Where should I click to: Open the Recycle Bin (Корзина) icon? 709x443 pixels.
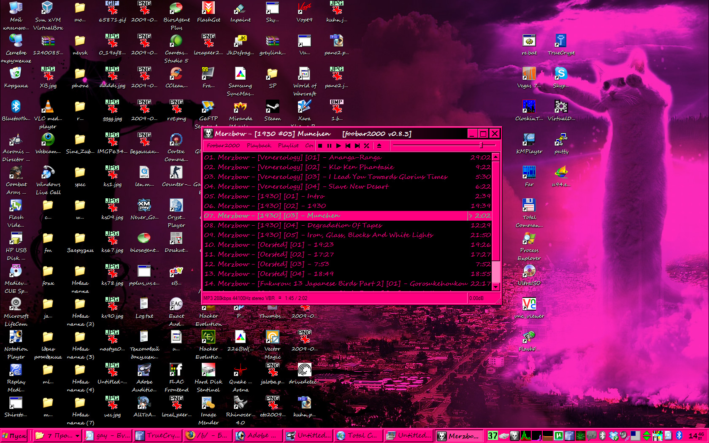pyautogui.click(x=16, y=78)
